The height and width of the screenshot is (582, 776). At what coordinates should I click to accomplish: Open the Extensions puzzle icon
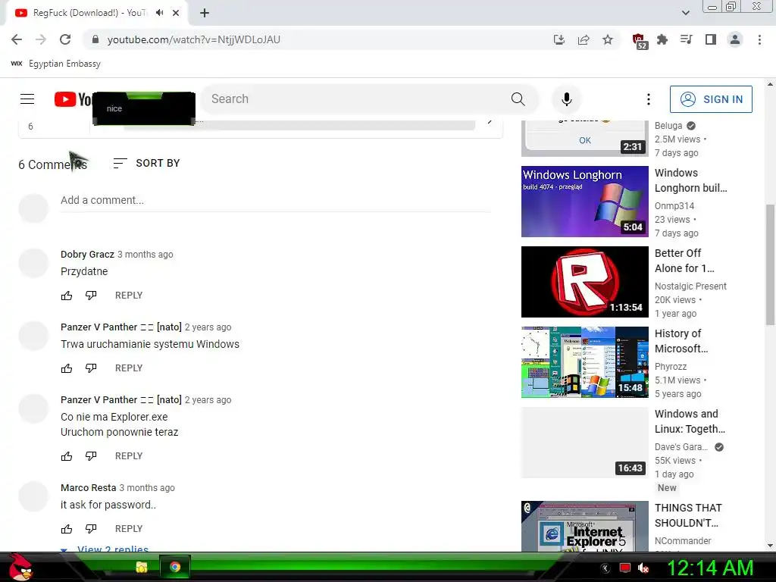[x=662, y=39]
